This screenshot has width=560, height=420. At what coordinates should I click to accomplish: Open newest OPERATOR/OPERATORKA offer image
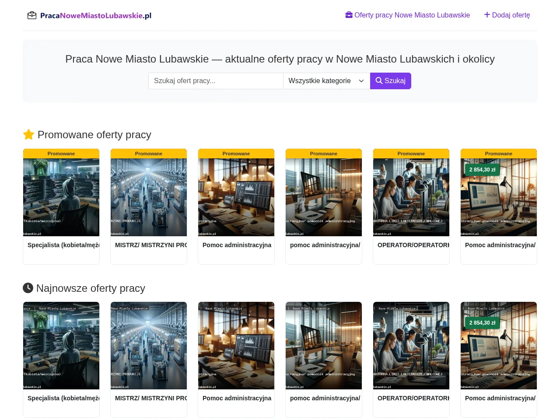click(411, 346)
